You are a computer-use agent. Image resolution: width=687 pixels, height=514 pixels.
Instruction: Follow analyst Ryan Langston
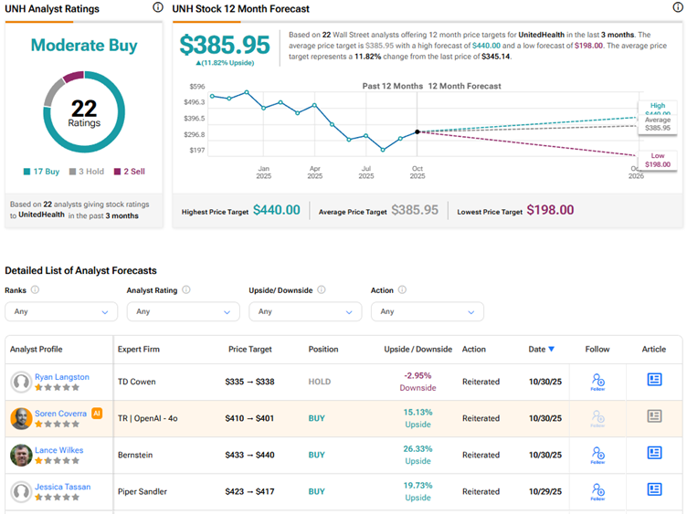(597, 382)
